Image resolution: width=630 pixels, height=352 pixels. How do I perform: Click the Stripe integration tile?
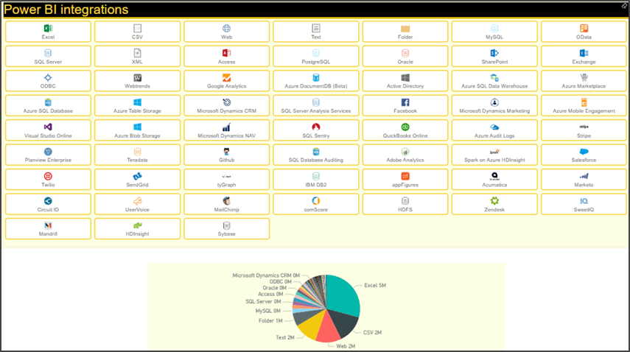pos(584,130)
